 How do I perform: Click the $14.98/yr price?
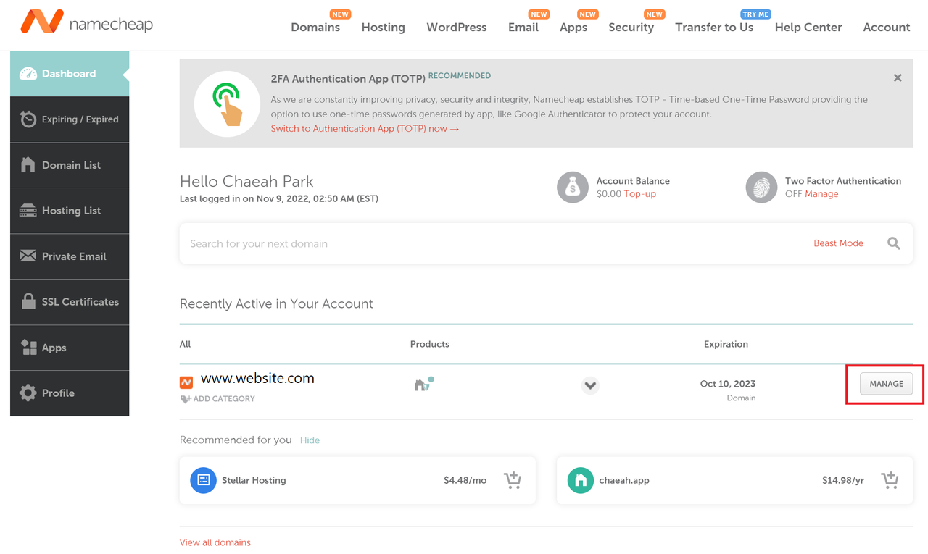point(843,480)
